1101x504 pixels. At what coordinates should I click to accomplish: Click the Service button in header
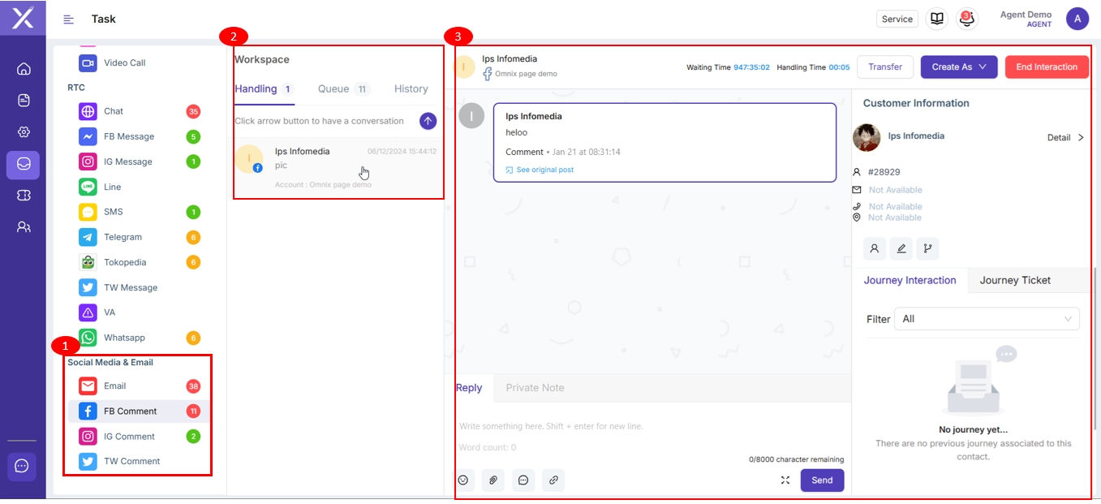[897, 19]
